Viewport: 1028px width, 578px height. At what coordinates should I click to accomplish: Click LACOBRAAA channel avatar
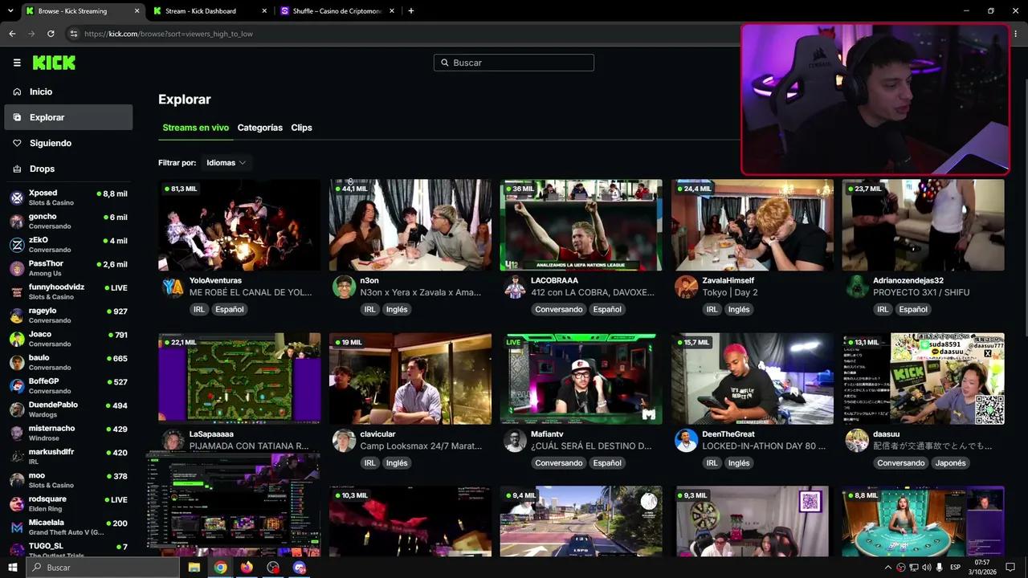coord(515,287)
